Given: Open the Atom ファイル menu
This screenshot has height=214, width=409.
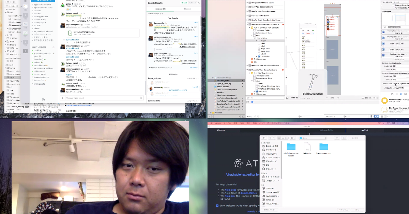Looking at the screenshot, I should pyautogui.click(x=227, y=123).
